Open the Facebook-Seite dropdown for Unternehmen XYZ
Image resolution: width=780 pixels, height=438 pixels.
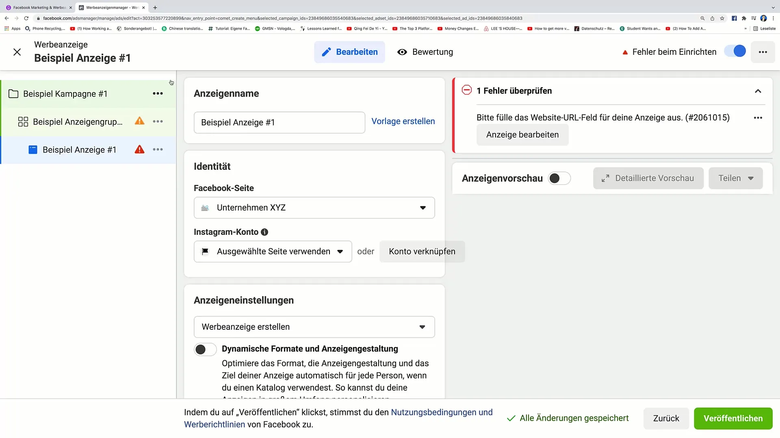(313, 208)
